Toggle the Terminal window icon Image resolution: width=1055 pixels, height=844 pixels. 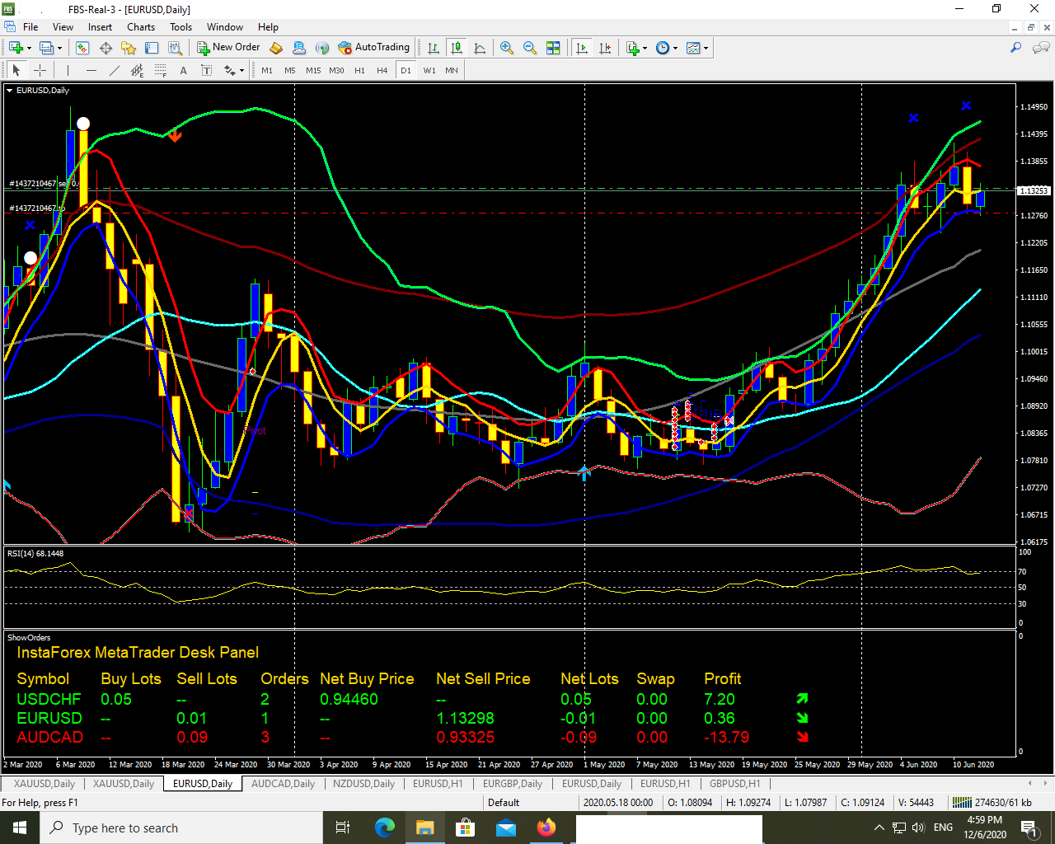[152, 48]
